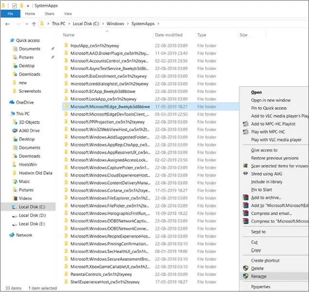
Task: Click the MPC-HC icon beside Add to MPC-HC Playlist
Action: click(x=246, y=124)
